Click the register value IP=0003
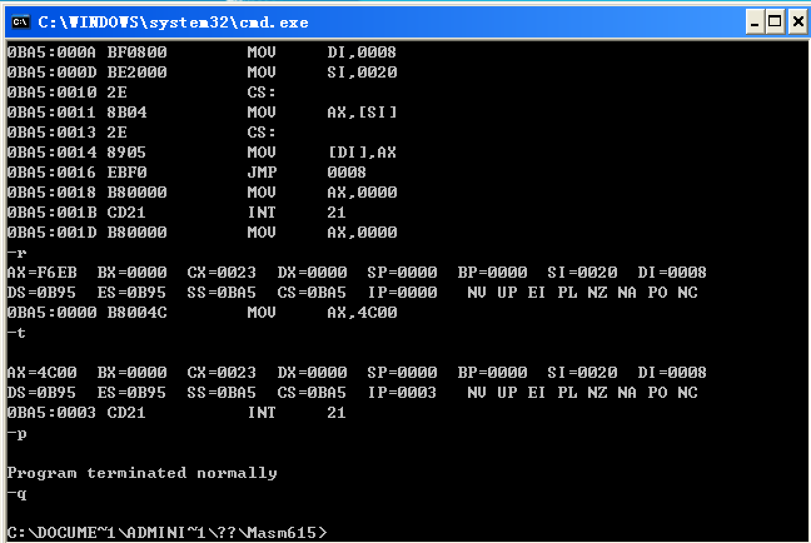 coord(402,392)
